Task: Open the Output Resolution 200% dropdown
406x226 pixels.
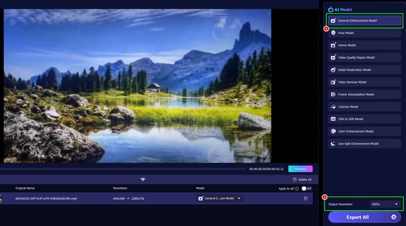Action: tap(384, 204)
